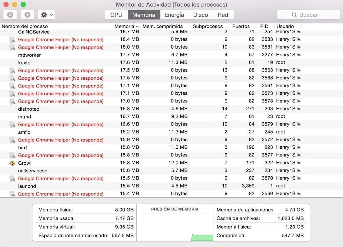The width and height of the screenshot is (343, 247).
Task: Click the Comprimida 547.7 MB value
Action: [293, 236]
